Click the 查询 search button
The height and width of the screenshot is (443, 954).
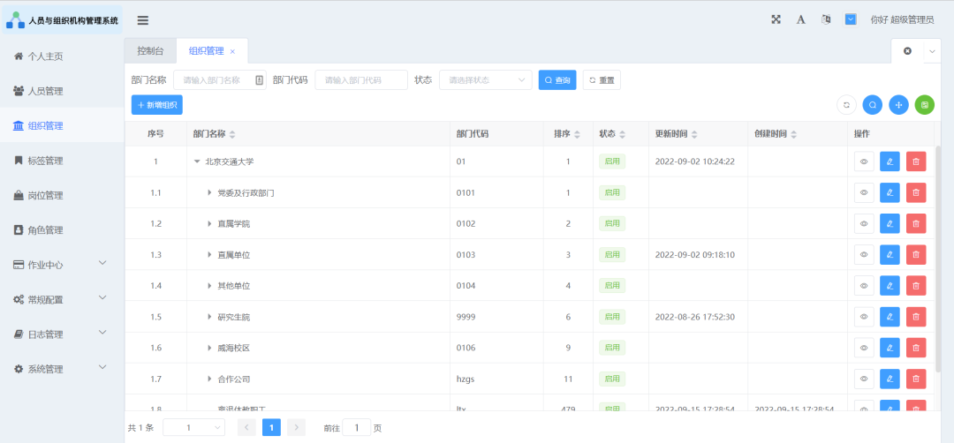click(556, 79)
